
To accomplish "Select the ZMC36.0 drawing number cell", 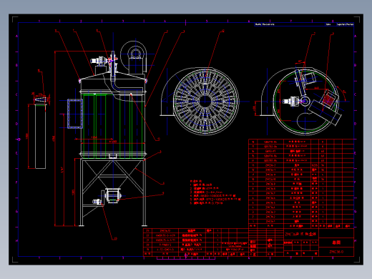I will [x=336, y=252].
